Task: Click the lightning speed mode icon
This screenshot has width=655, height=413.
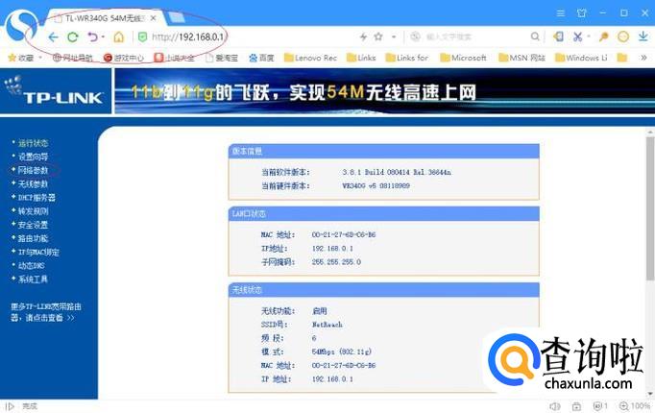Action: click(363, 36)
